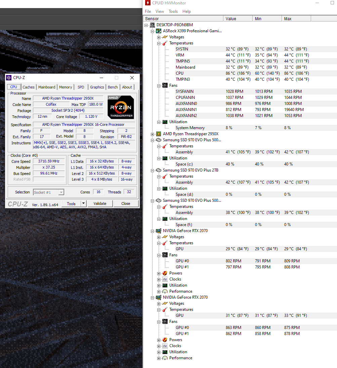The image size is (337, 368).
Task: Click the ASRock X399 motherboard icon
Action: coord(159,31)
